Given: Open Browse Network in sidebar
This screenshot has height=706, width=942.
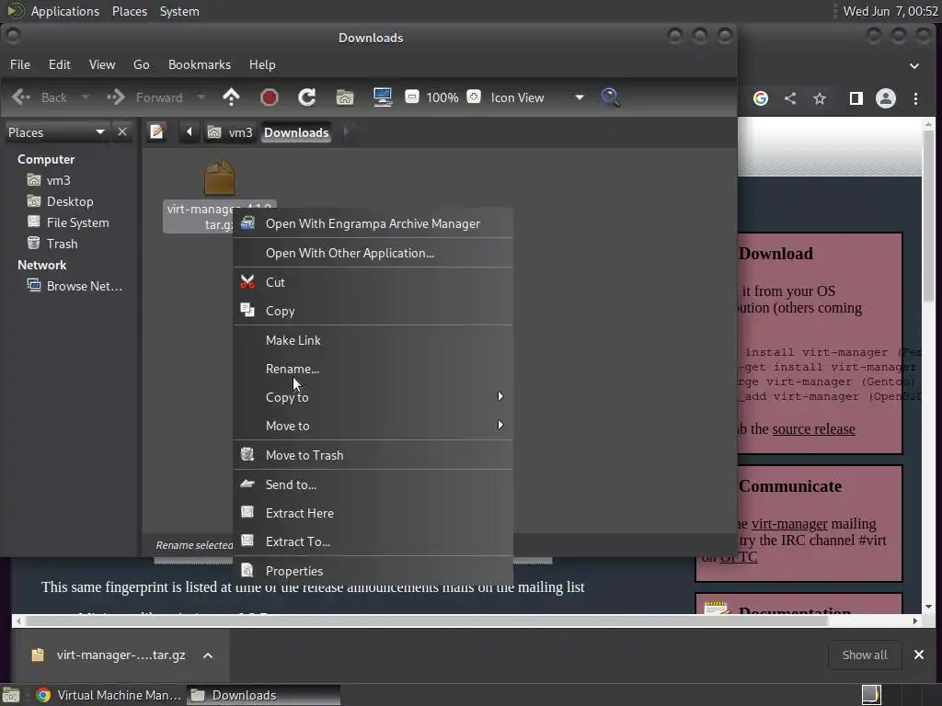Looking at the screenshot, I should tap(75, 286).
